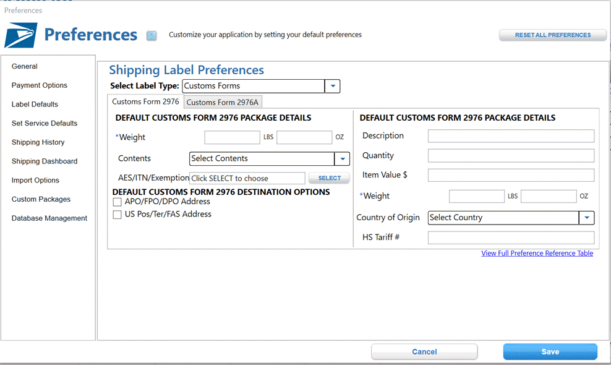611x365 pixels.
Task: Go to Payment Options in sidebar
Action: 40,85
